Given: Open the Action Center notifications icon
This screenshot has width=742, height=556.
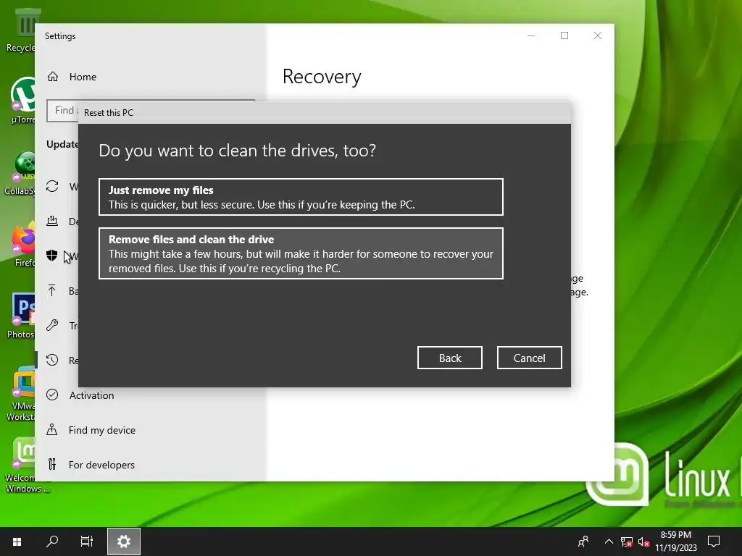Looking at the screenshot, I should click(714, 542).
